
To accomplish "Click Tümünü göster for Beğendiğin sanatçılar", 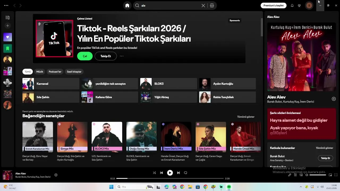I will (246, 117).
